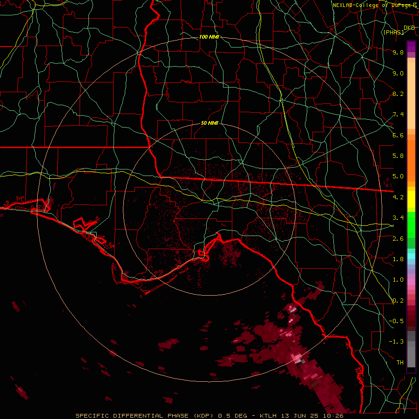Click the yellow band of the color scale
This screenshot has height=419, width=419.
(411, 199)
